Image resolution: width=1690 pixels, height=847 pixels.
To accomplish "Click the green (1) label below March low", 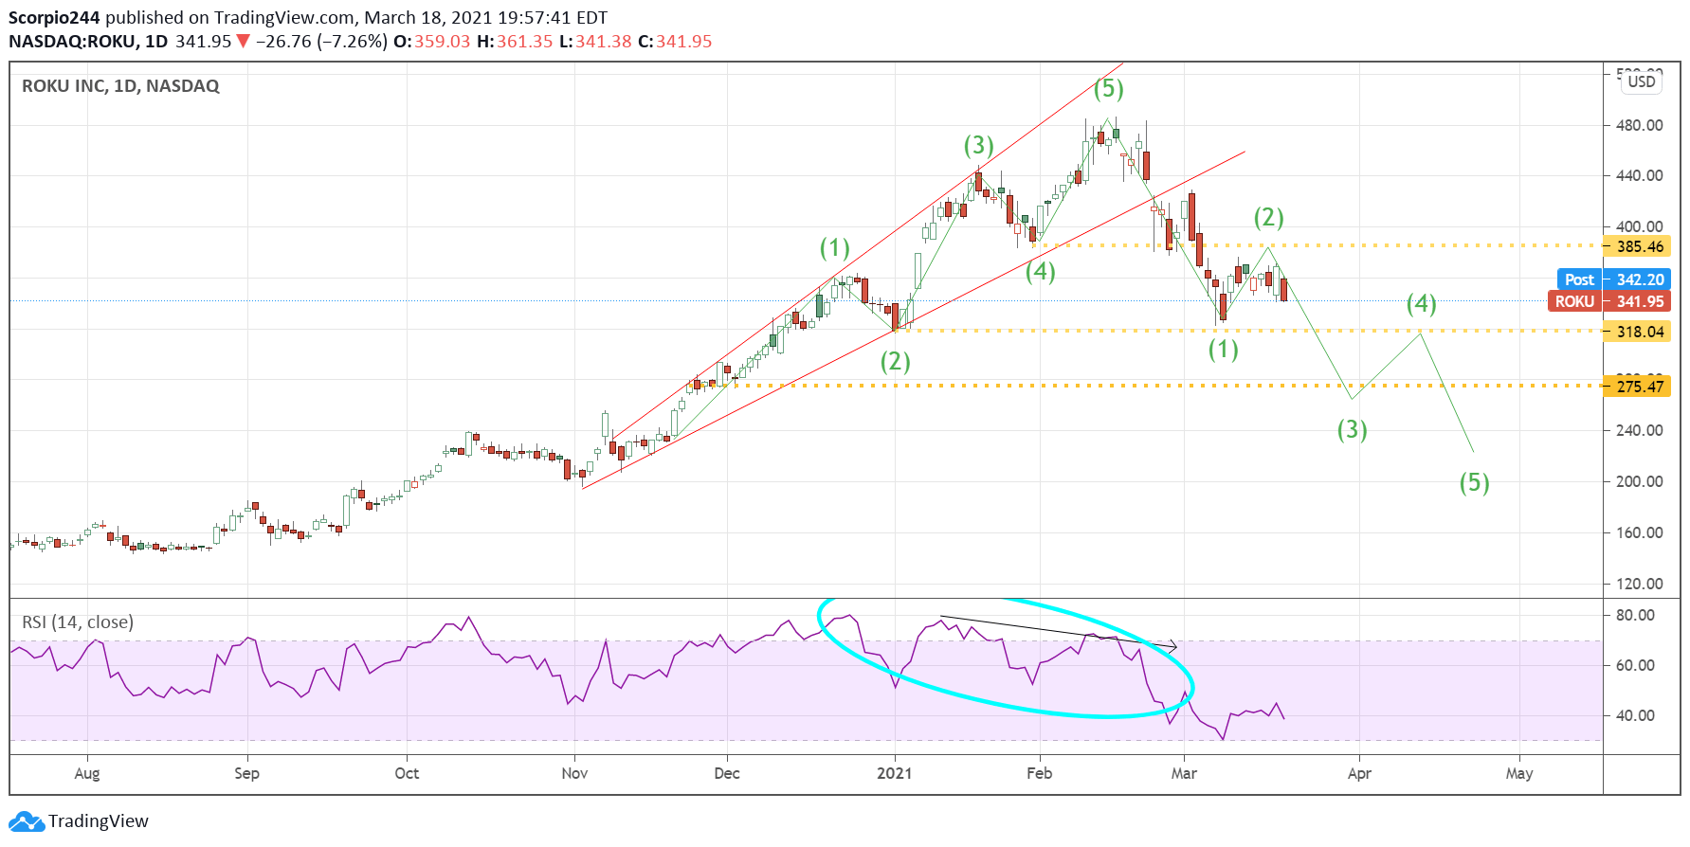I will click(1223, 350).
